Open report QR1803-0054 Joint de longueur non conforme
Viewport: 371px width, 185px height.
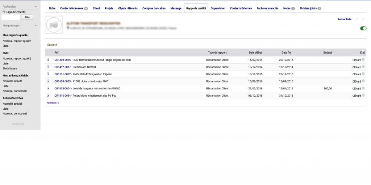[87, 88]
